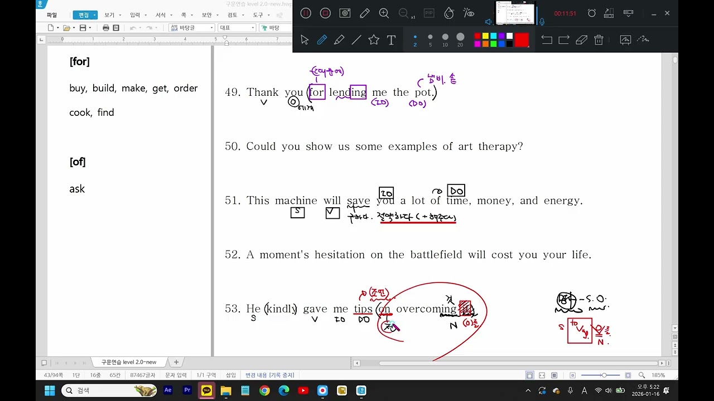Set pen thickness to 20

[x=460, y=40]
